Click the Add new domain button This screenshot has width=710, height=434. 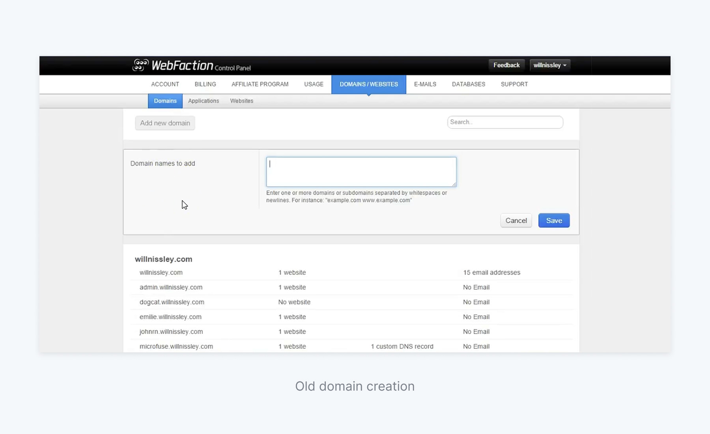click(x=165, y=123)
